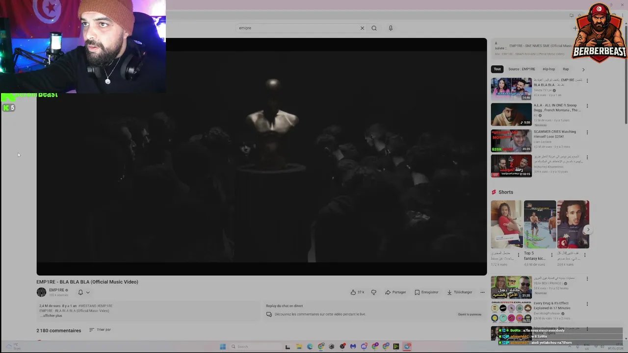Open the Windows Start button

click(x=222, y=347)
